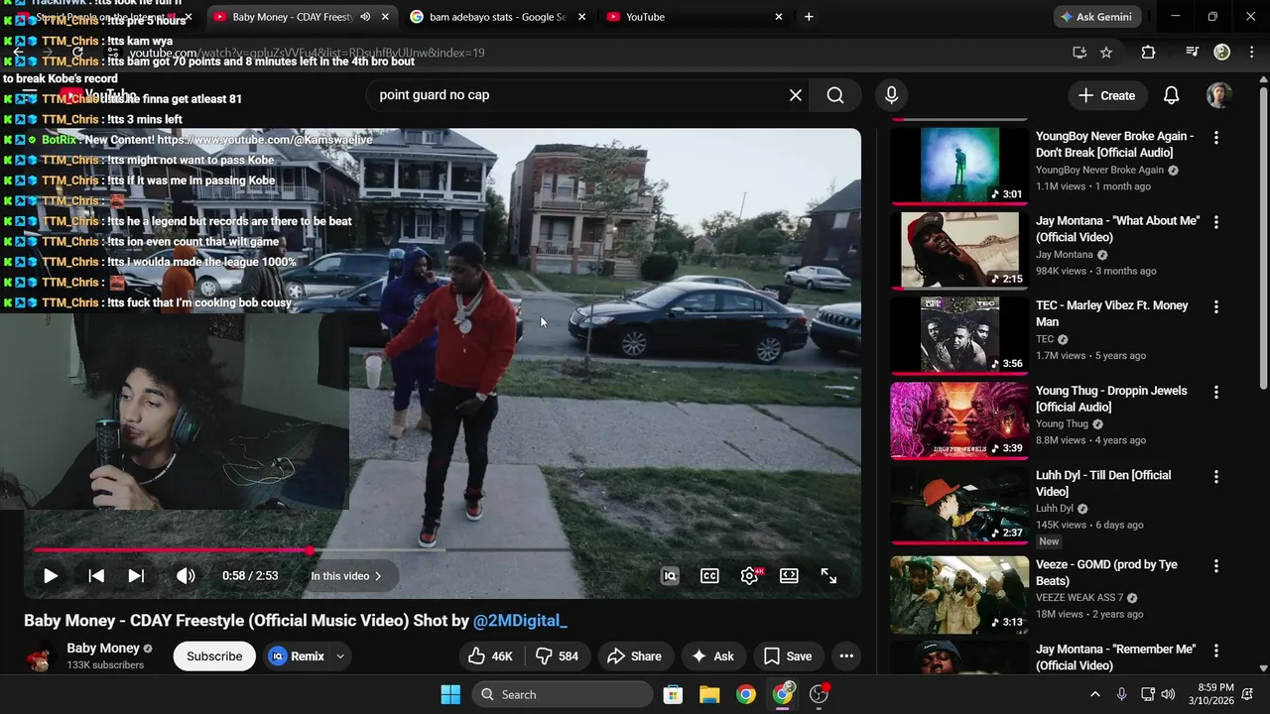Image resolution: width=1270 pixels, height=714 pixels.
Task: Open more actions three-dot menu below video
Action: pos(846,656)
